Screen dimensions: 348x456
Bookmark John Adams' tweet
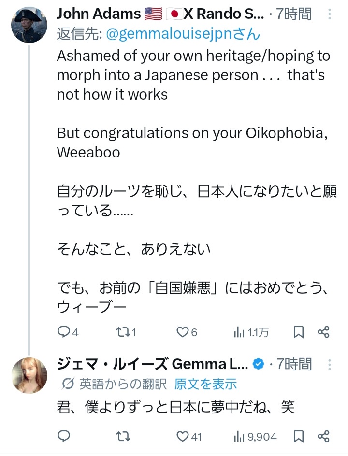[299, 332]
